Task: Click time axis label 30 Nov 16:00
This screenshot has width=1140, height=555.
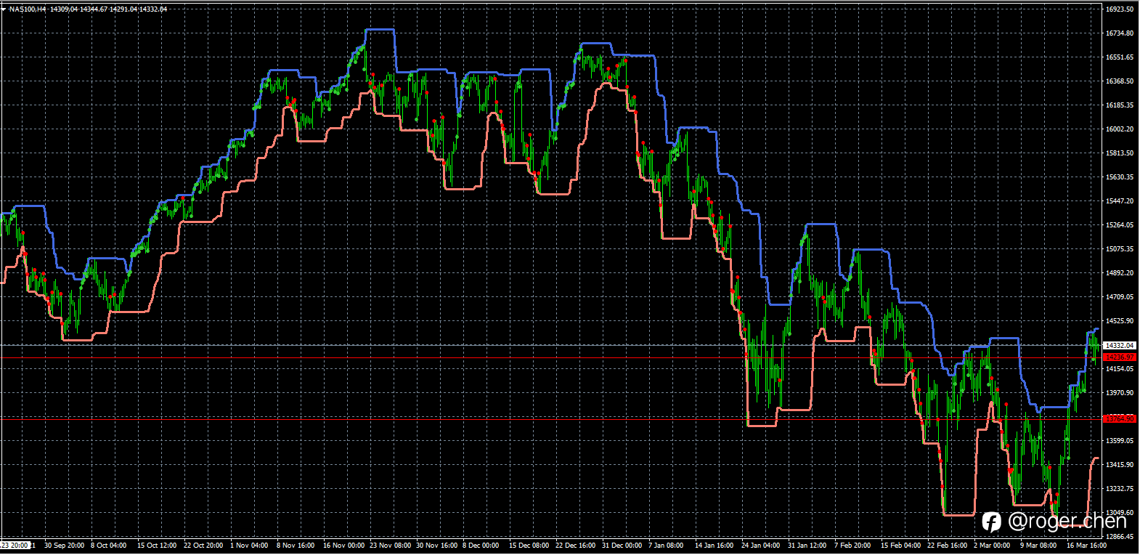Action: 436,546
